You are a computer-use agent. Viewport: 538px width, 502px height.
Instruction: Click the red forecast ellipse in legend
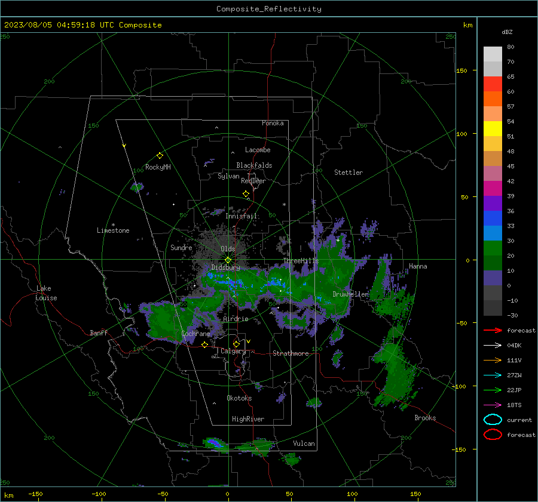493,435
